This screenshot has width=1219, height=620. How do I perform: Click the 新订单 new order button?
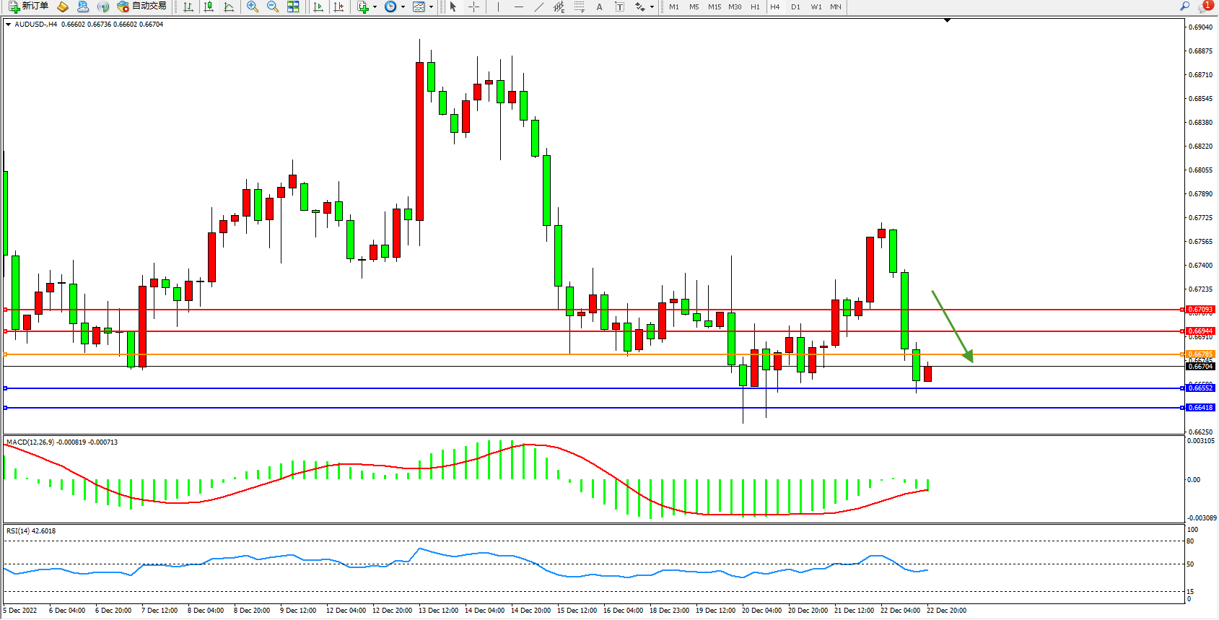[29, 6]
